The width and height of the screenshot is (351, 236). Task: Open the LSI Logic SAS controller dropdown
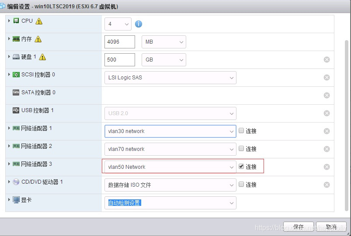pos(170,78)
